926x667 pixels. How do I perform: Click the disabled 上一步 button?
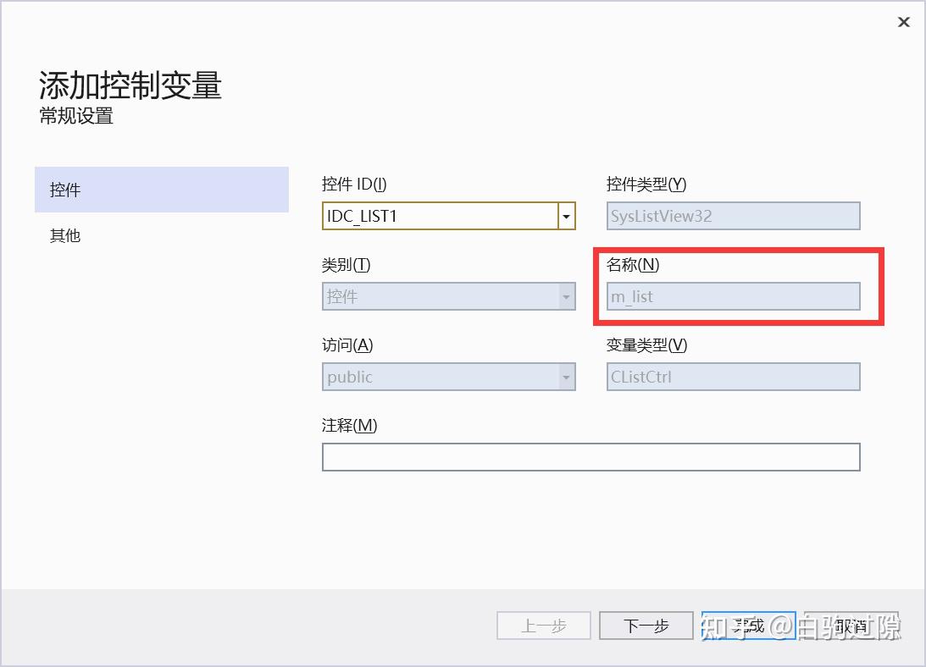[x=543, y=626]
